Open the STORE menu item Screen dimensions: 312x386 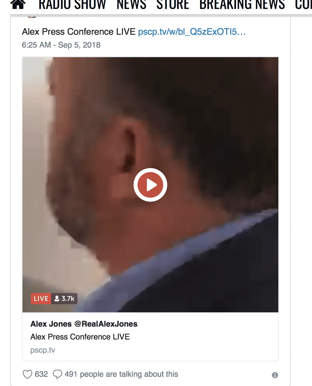click(173, 4)
